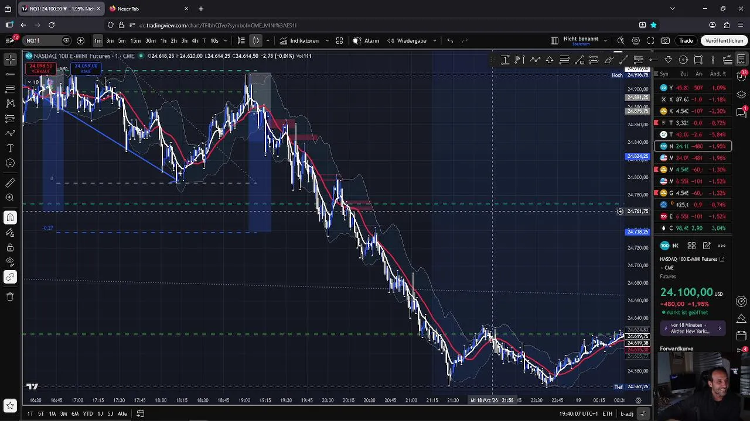Switch to the 15m timeframe
Image resolution: width=750 pixels, height=421 pixels.
pyautogui.click(x=135, y=40)
